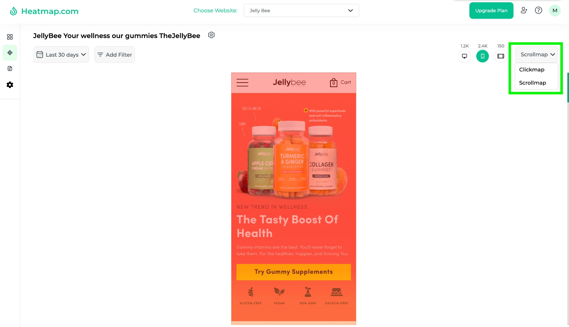Click the Add Filter button
This screenshot has width=569, height=327.
click(114, 54)
